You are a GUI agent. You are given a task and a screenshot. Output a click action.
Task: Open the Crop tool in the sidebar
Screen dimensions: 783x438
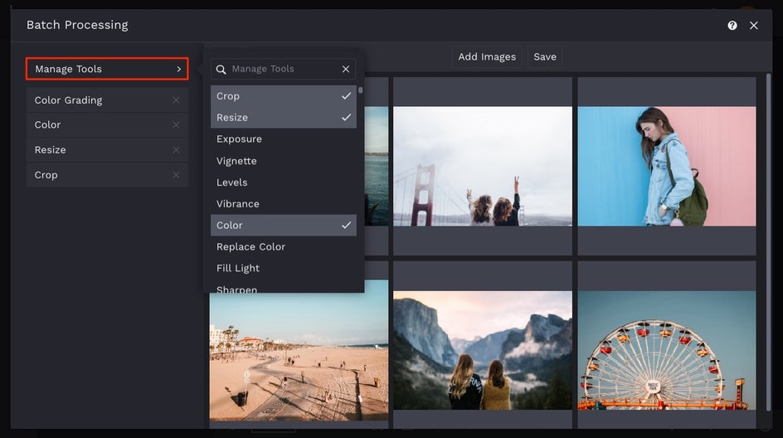107,175
